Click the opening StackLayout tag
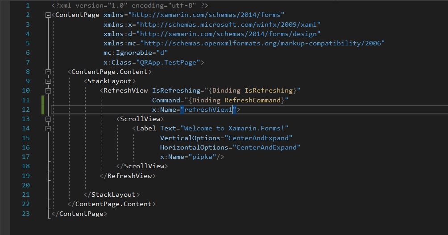Screen dimensions: 448x235 (x=109, y=81)
